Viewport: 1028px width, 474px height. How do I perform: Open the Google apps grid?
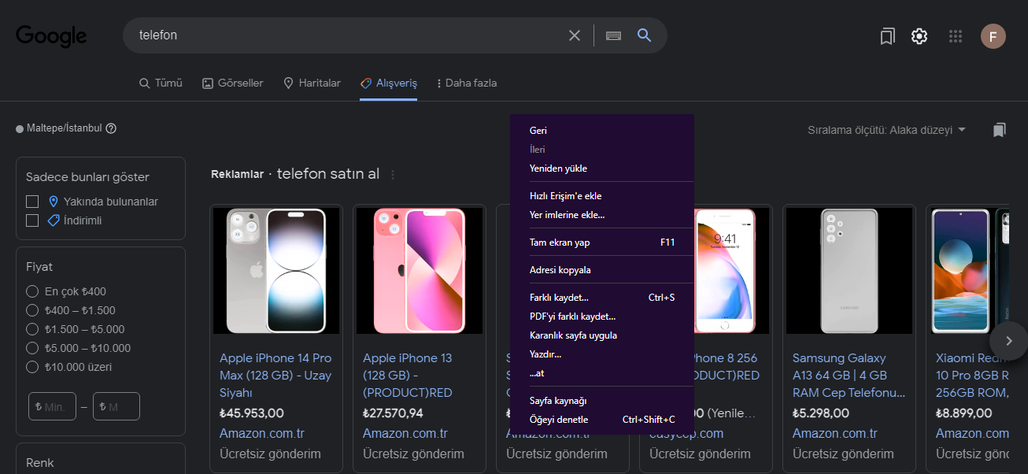tap(956, 36)
